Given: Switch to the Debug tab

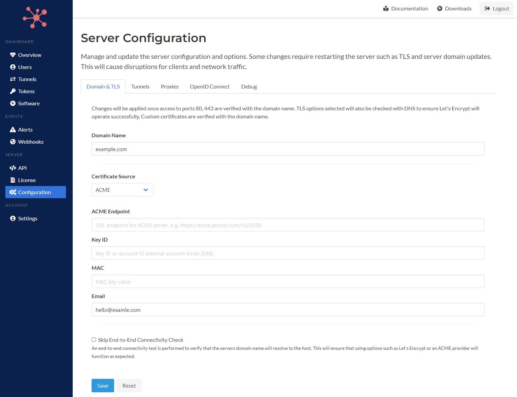Looking at the screenshot, I should click(249, 86).
